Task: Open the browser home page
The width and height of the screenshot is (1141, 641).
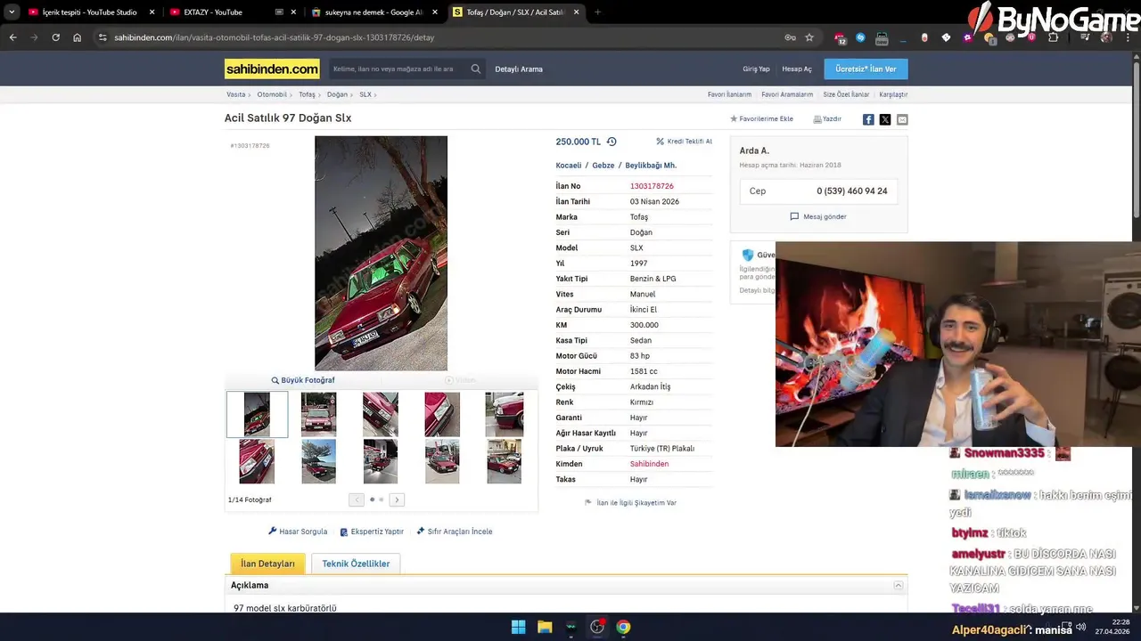Action: point(77,37)
